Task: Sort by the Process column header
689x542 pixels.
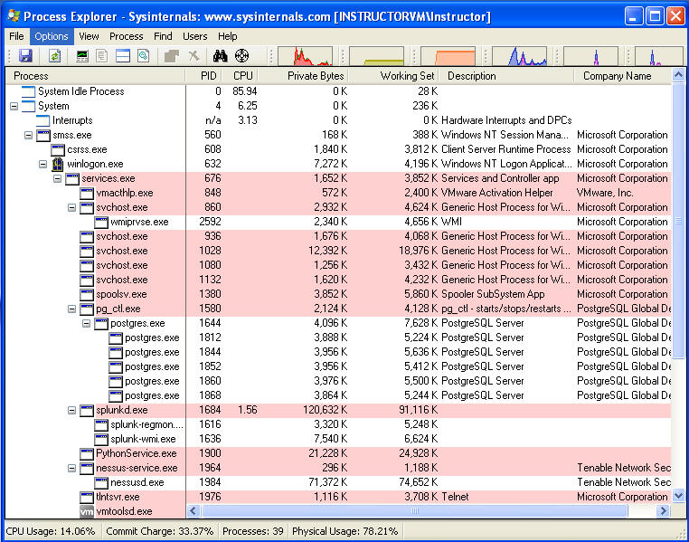Action: click(x=95, y=76)
